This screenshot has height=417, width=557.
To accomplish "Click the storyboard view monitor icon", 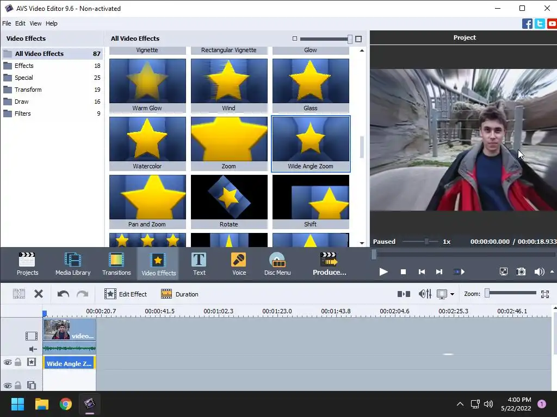I will pos(442,294).
